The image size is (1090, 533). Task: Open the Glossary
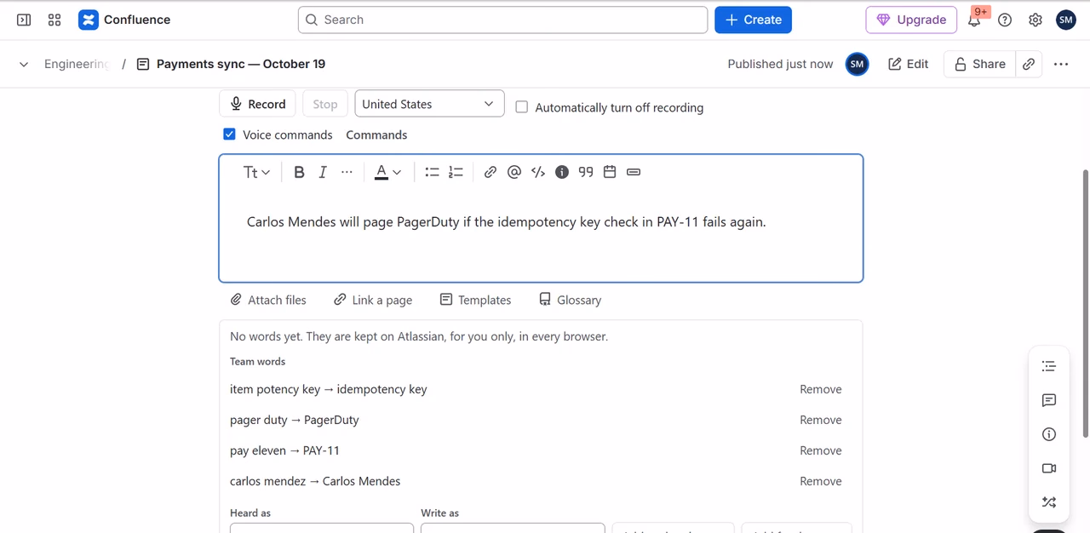[570, 300]
